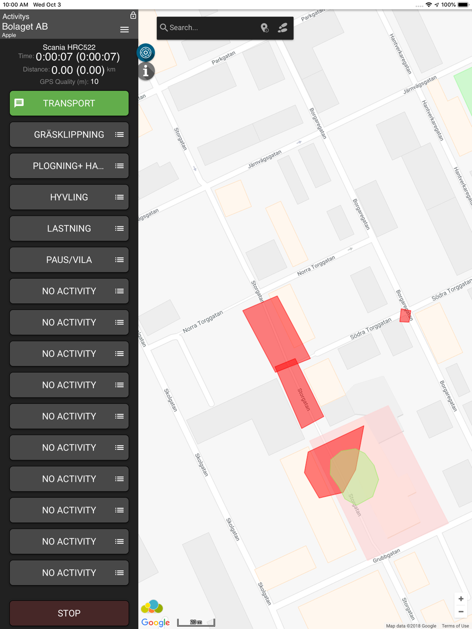Viewport: 472px width, 629px height.
Task: Tap the battery icon in status bar
Action: tap(463, 5)
